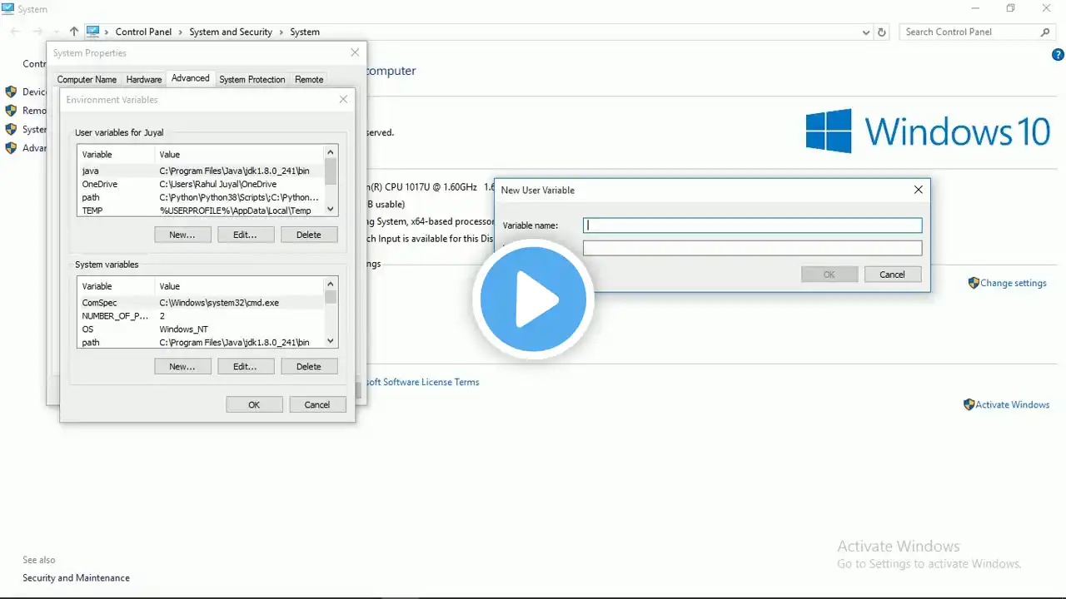Focus the Variable value field below Variable name

(x=753, y=248)
